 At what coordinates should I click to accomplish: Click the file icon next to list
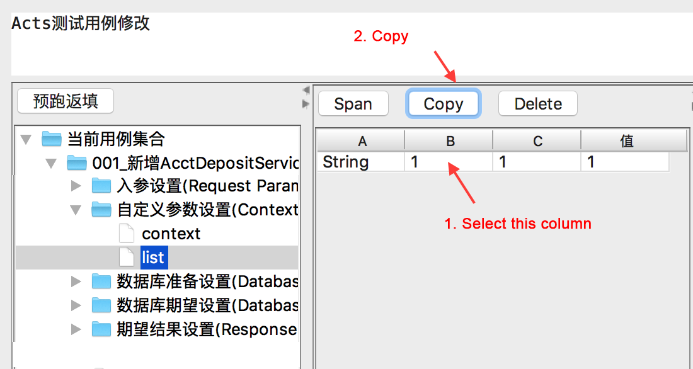[x=127, y=257]
